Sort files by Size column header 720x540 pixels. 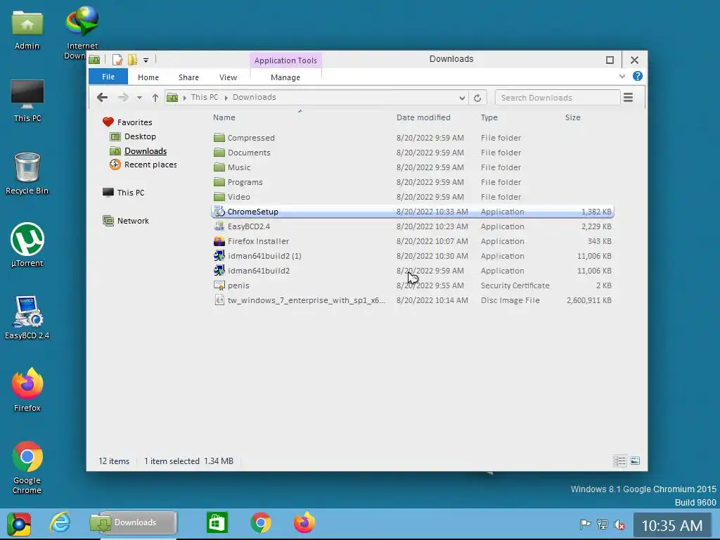coord(572,117)
